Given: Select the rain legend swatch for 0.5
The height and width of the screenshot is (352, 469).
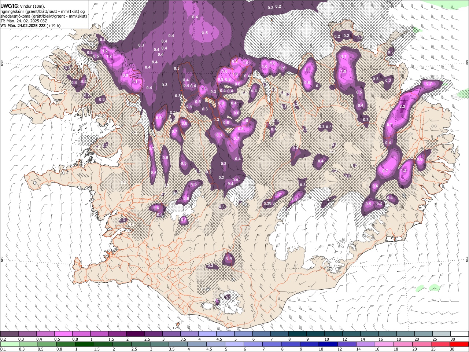Looking at the screenshot, I should (47, 344).
